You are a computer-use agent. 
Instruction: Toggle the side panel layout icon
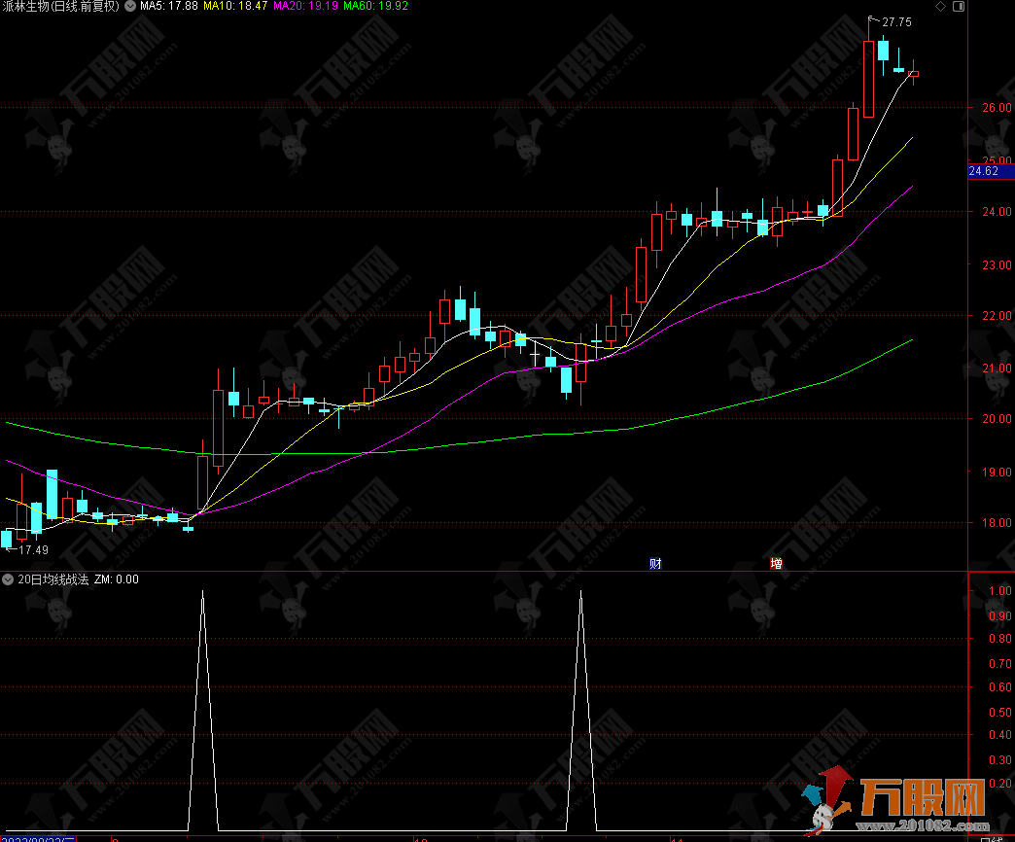click(959, 7)
